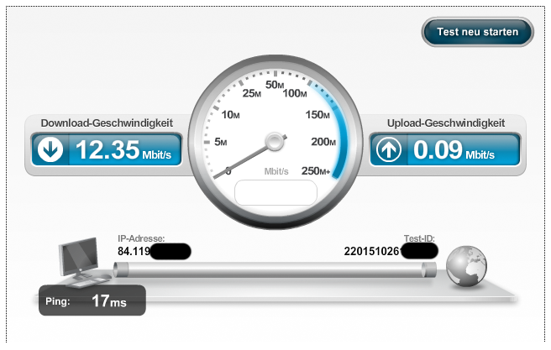
Task: Click the connection pipe progress bar
Action: point(275,270)
